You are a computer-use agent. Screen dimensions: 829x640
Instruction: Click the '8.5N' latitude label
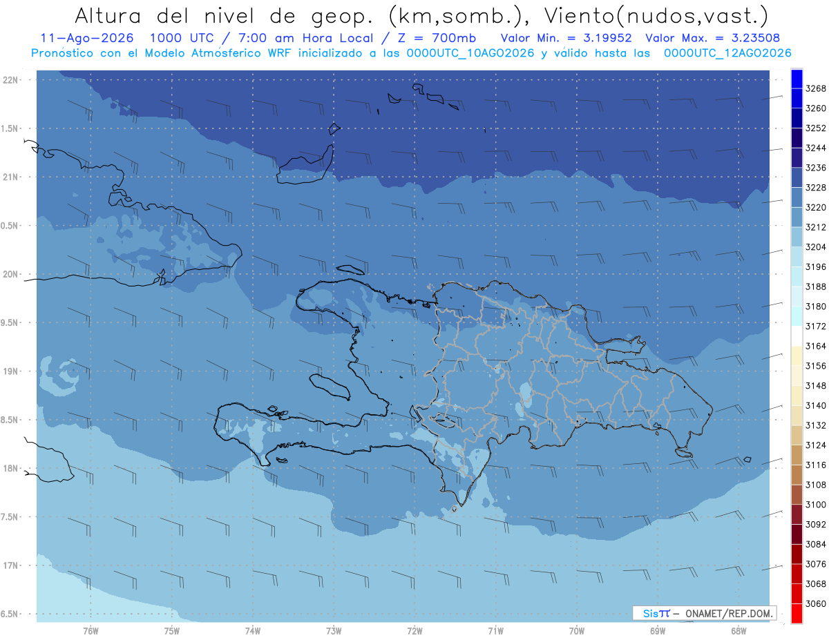click(10, 420)
